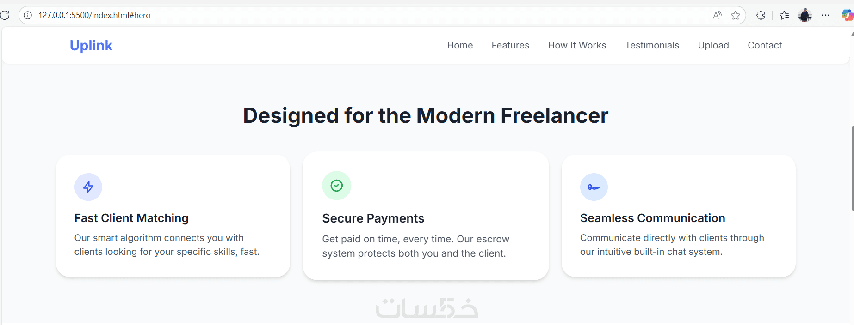
Task: Jump to the Testimonials section
Action: [x=652, y=45]
